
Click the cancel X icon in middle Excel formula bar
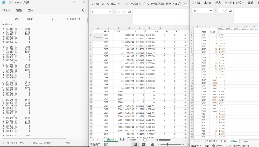(x=119, y=12)
